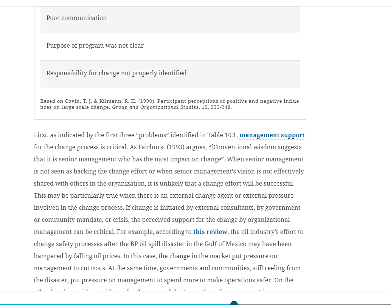This screenshot has height=305, width=391.
Task: Click the paragraph's opening word 'First'
Action: (40, 135)
